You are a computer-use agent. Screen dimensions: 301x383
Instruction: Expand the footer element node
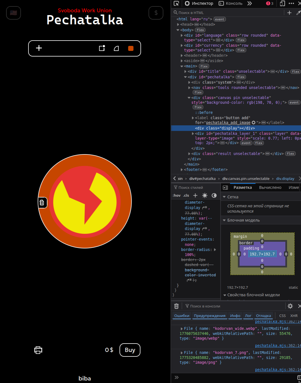pyautogui.click(x=182, y=170)
